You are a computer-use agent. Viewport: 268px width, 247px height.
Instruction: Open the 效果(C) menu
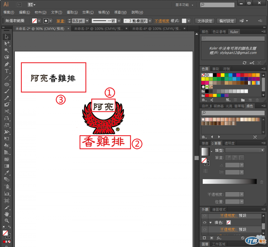click(88, 12)
